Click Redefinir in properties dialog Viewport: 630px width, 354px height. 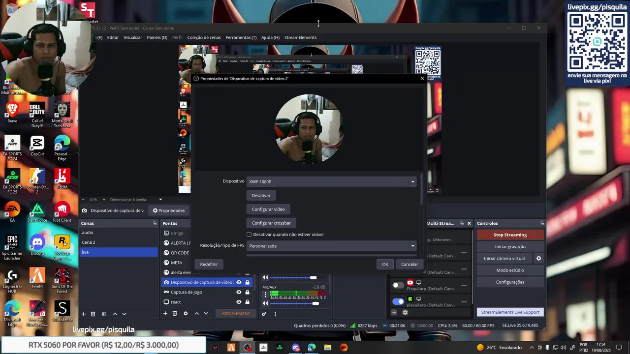click(209, 264)
